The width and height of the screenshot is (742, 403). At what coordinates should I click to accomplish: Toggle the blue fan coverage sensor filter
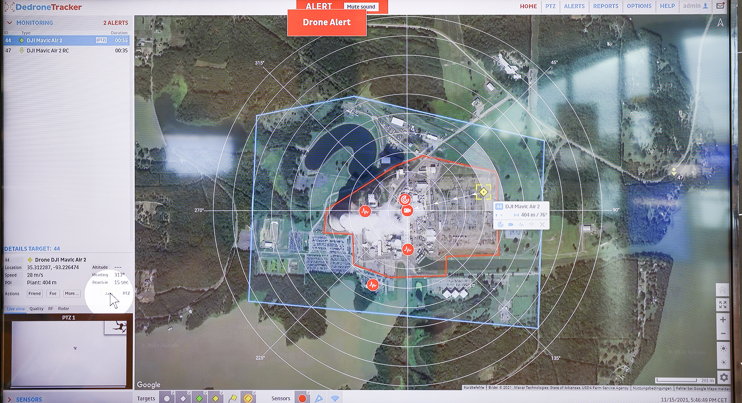[335, 398]
